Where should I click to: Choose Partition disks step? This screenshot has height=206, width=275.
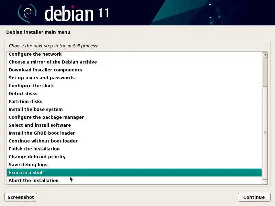(x=134, y=101)
